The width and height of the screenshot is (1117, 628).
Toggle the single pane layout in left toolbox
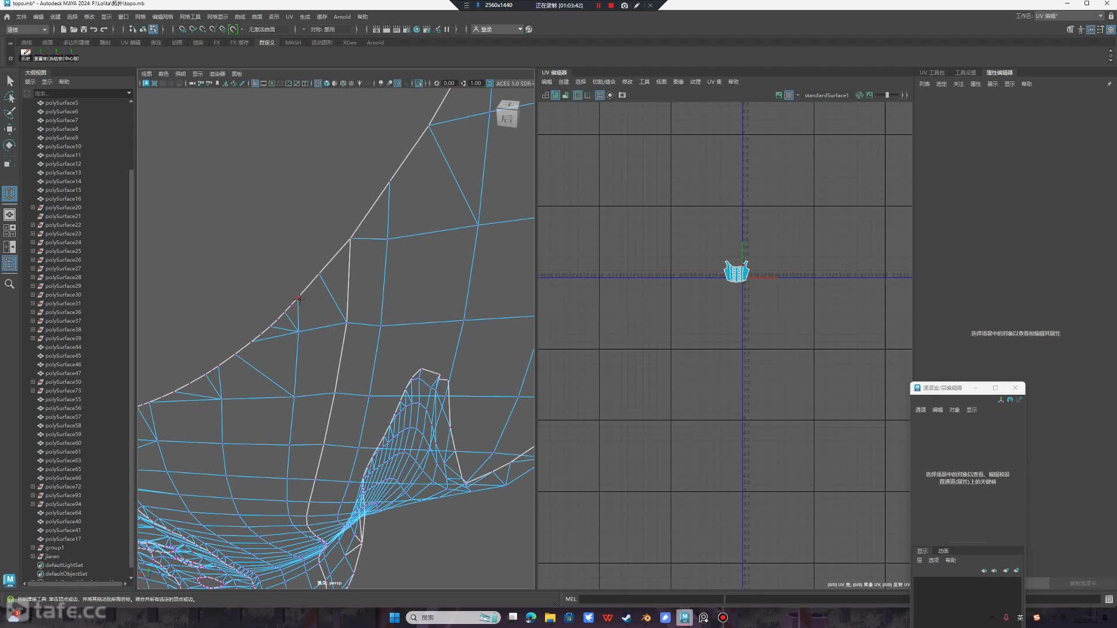click(10, 215)
